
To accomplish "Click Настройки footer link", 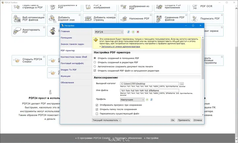I will coord(152,138).
